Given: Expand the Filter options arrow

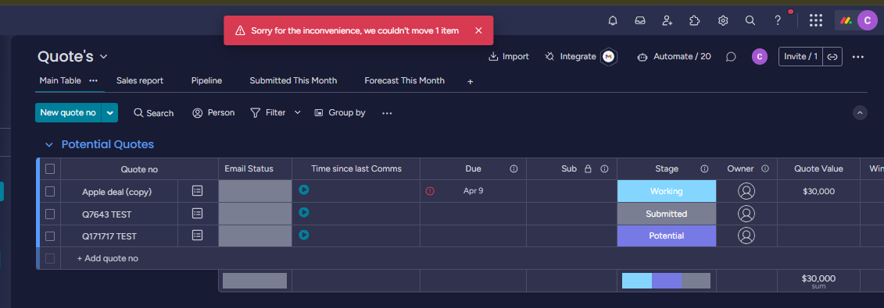Looking at the screenshot, I should [x=298, y=112].
